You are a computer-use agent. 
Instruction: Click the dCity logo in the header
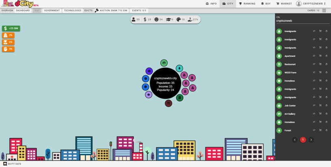(20, 4)
